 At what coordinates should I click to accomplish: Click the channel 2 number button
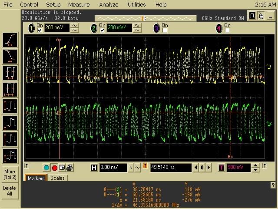(94, 28)
